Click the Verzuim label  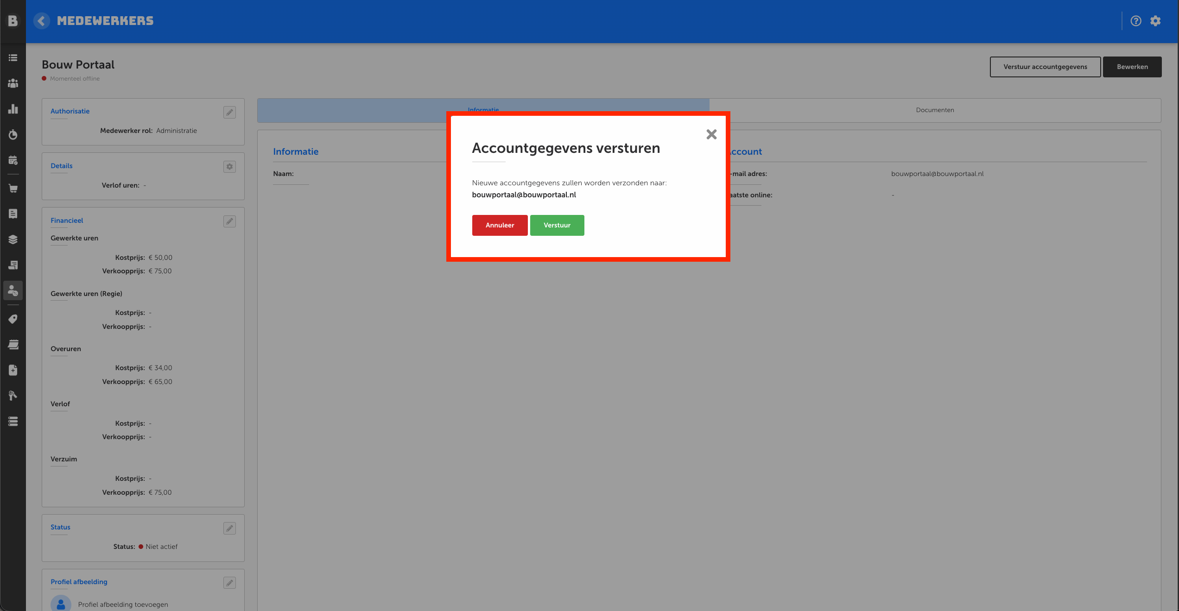(63, 459)
